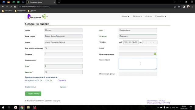Open the Документация к API ЛКД link
The image size is (195, 110).
pyautogui.click(x=156, y=101)
